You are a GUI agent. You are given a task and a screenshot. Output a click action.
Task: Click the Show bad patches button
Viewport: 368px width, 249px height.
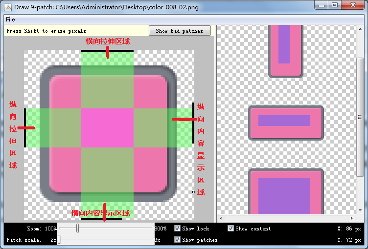(x=179, y=31)
